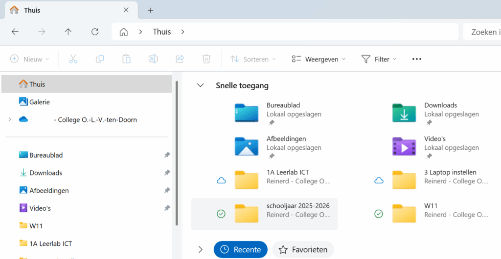Expand the OneDrive College O.-L.-V.-ten-Doorn tree node
The height and width of the screenshot is (259, 501).
9,120
